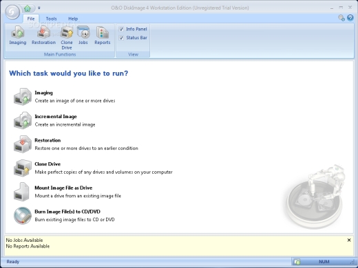Click the status bar icon beside NUM

297,262
